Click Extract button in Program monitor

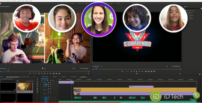pyautogui.click(x=149, y=71)
